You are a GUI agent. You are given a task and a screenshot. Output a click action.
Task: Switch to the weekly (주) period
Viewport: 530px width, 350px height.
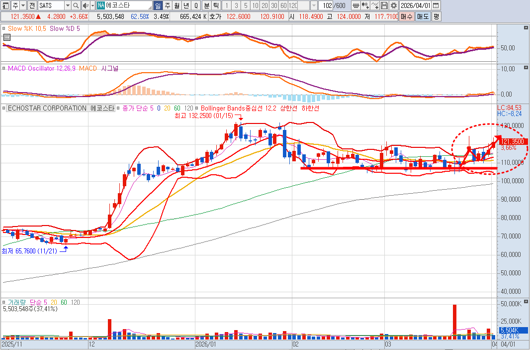167,5
